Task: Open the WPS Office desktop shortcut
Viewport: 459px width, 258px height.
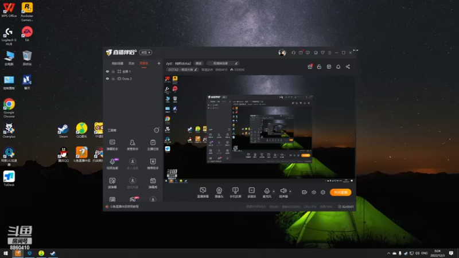Action: click(x=9, y=10)
